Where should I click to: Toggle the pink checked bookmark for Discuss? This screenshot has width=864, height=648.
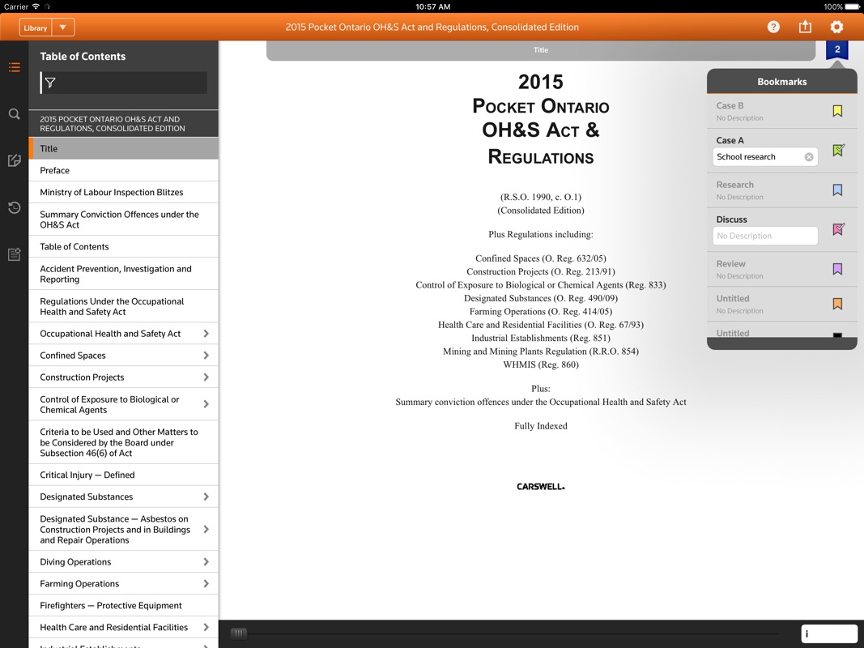pyautogui.click(x=838, y=229)
